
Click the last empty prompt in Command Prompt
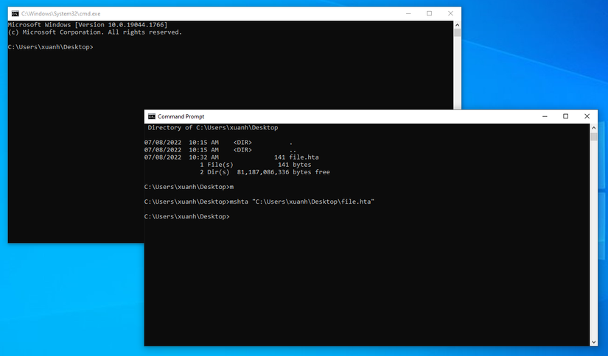[x=187, y=217]
